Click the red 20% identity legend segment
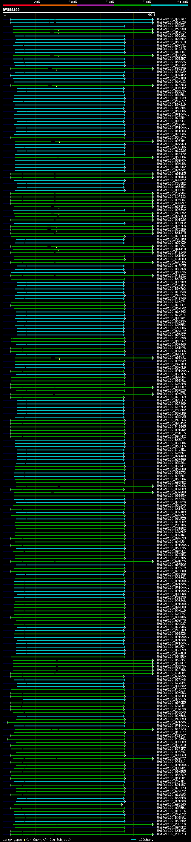The height and width of the screenshot is (842, 191). 21,5
